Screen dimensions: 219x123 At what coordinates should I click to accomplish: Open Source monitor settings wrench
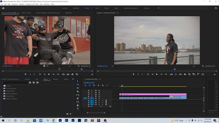point(79,66)
